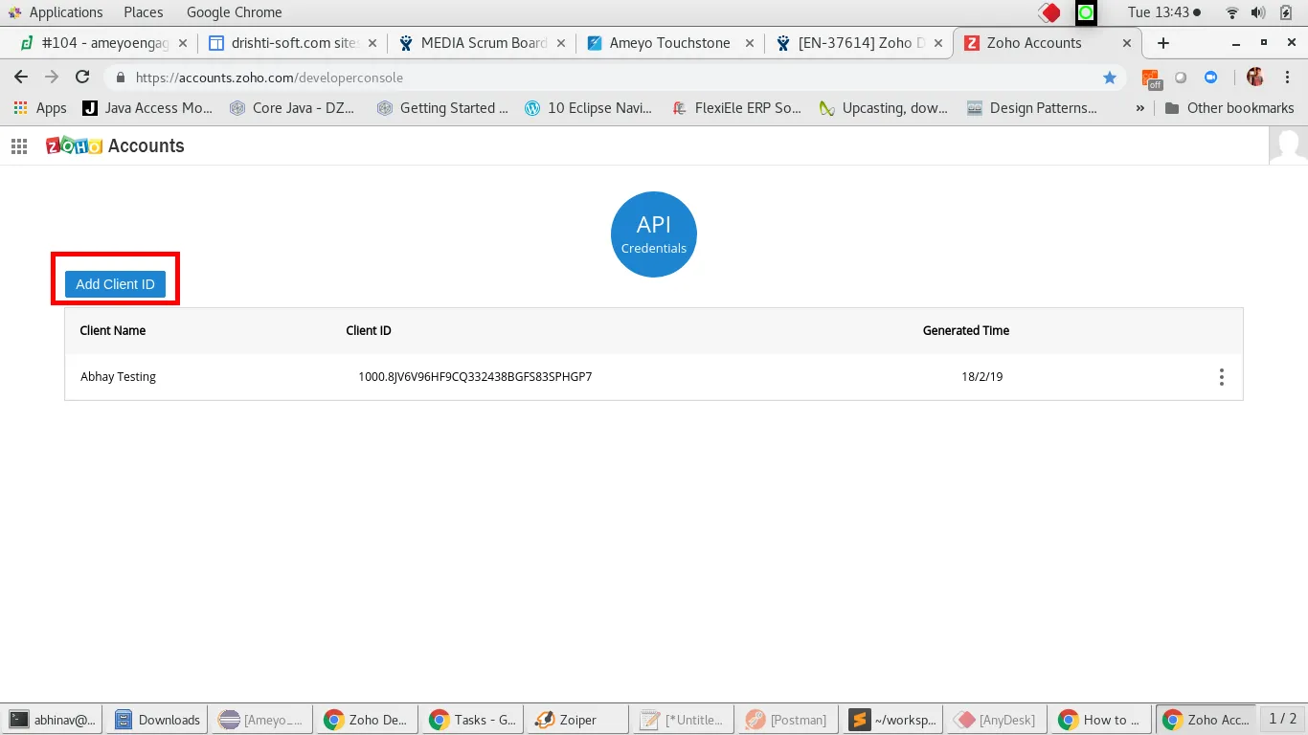Switch to the EN-37614 Zoho tab
The height and width of the screenshot is (735, 1308).
point(860,43)
